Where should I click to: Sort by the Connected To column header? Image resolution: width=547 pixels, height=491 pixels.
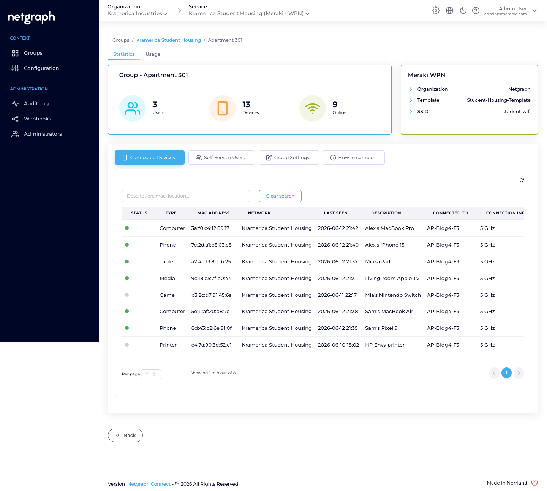pyautogui.click(x=451, y=213)
